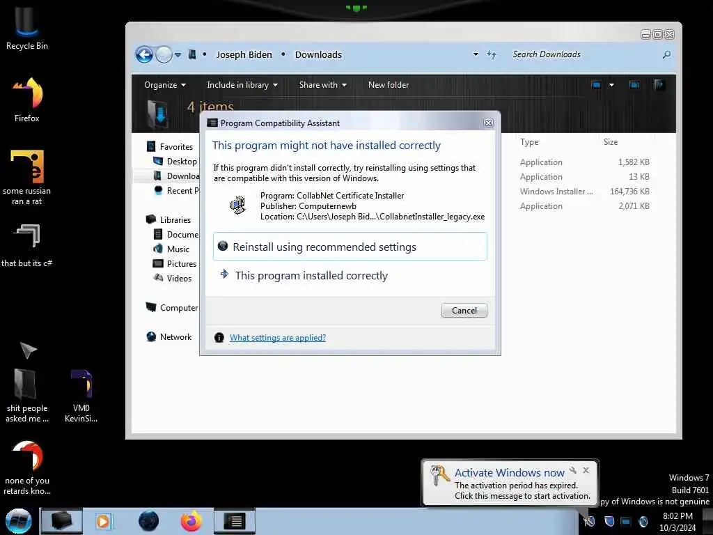
Task: Open the Documents library
Action: click(x=176, y=234)
